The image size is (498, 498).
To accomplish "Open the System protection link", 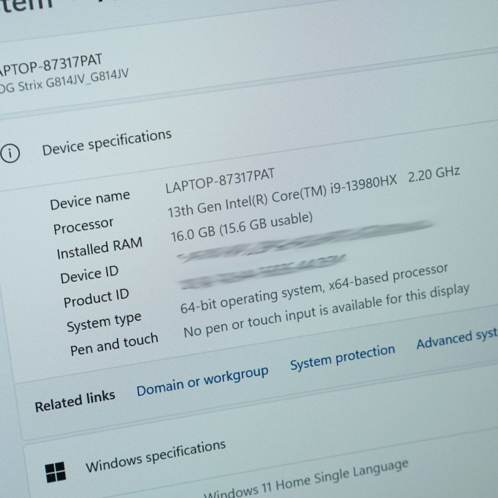I will 343,357.
